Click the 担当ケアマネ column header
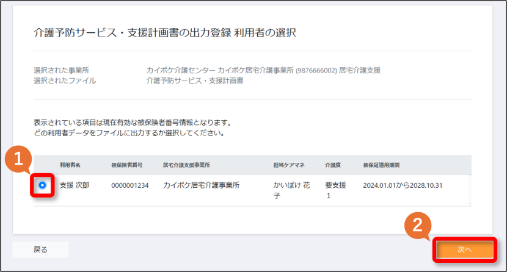 click(x=289, y=165)
